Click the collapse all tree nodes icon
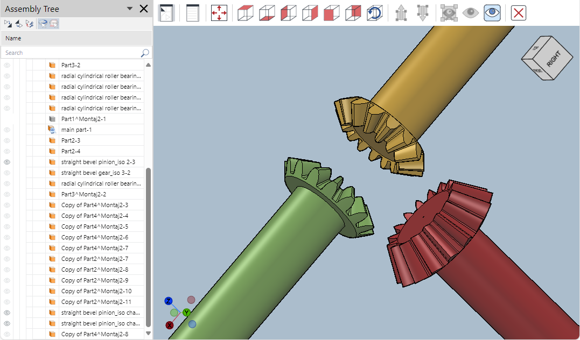Image resolution: width=580 pixels, height=340 pixels. click(18, 24)
